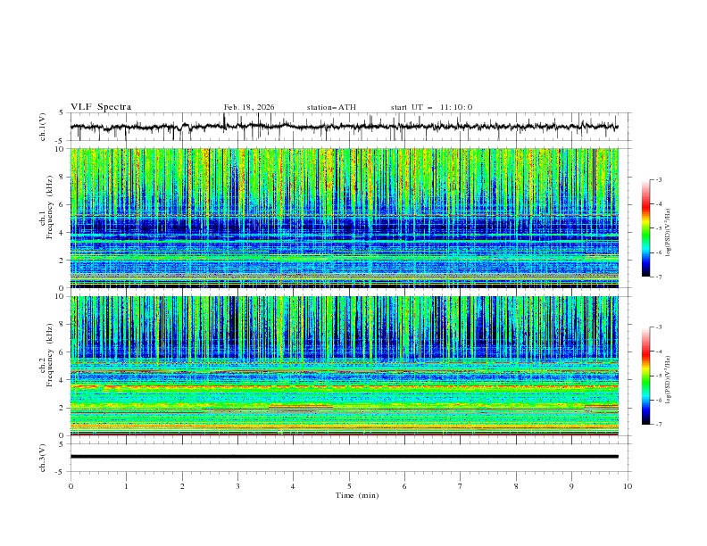
Task: Click the ch.1 color bar "log(PSD)(V²/Hz)" label
Action: pyautogui.click(x=668, y=233)
